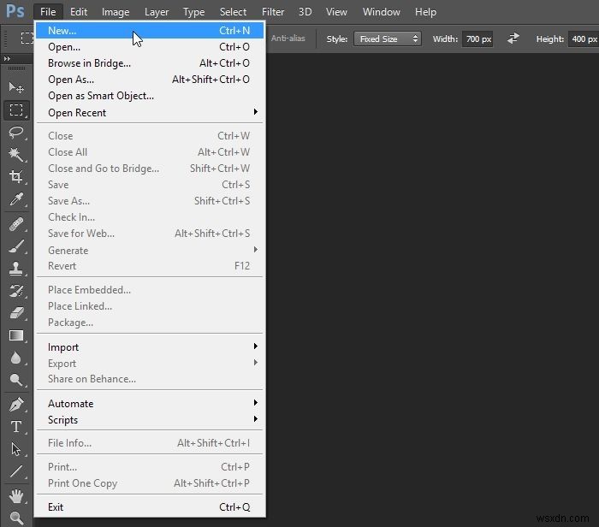The image size is (599, 527).
Task: Open the Help menu
Action: click(425, 12)
